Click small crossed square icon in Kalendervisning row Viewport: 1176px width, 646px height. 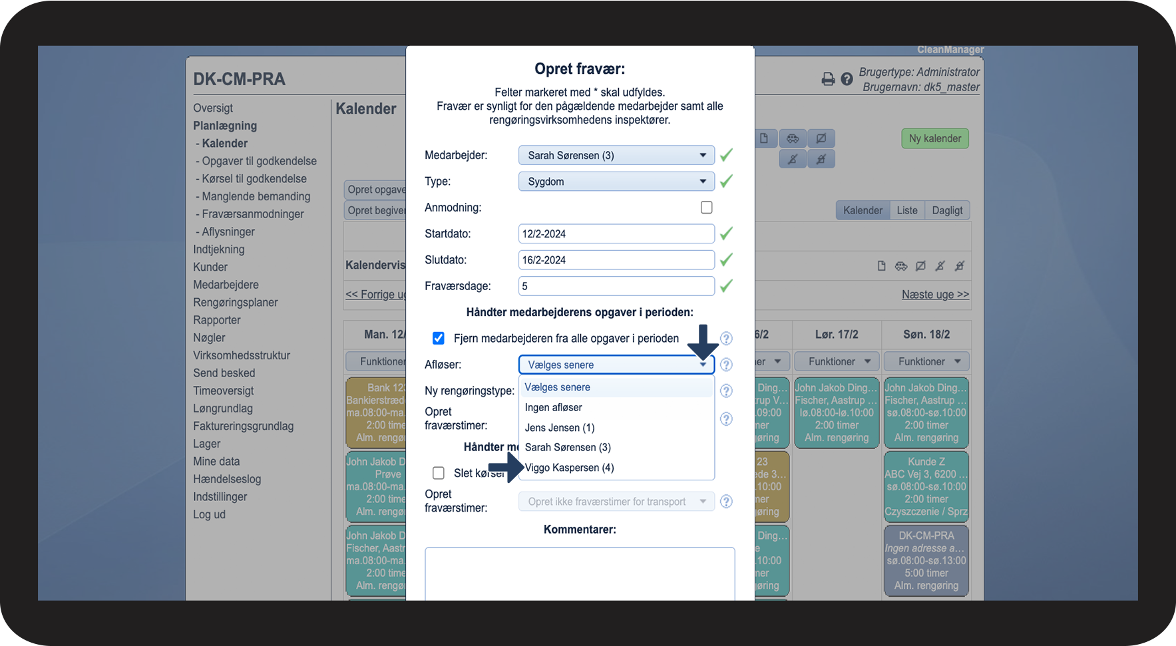pos(920,266)
